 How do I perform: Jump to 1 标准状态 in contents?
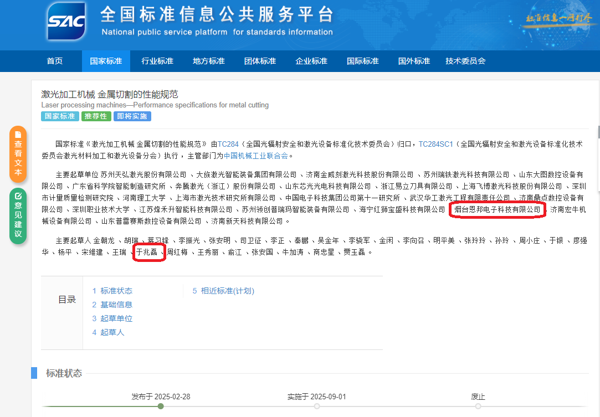(112, 291)
